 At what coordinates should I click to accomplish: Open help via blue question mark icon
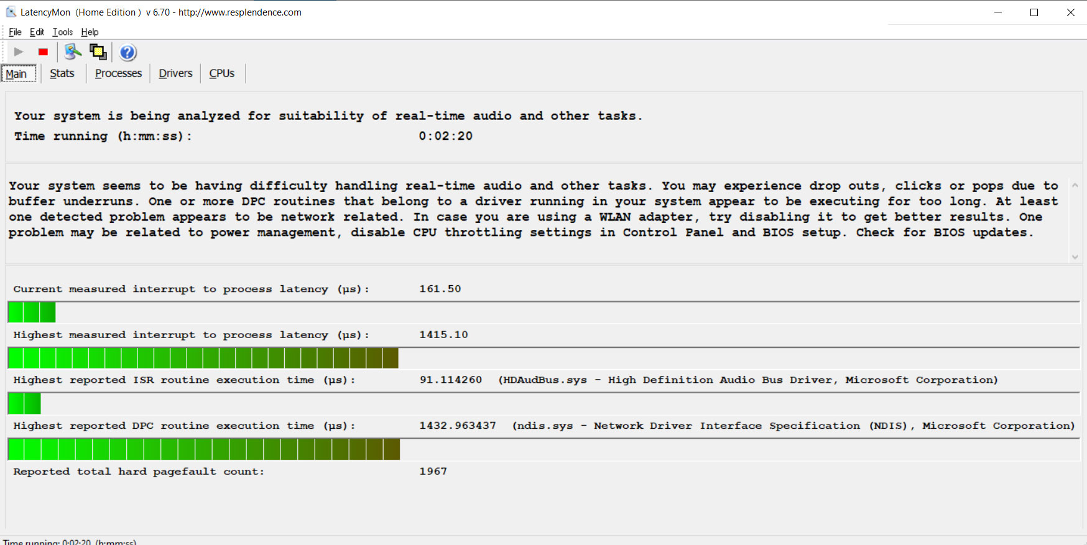click(127, 53)
